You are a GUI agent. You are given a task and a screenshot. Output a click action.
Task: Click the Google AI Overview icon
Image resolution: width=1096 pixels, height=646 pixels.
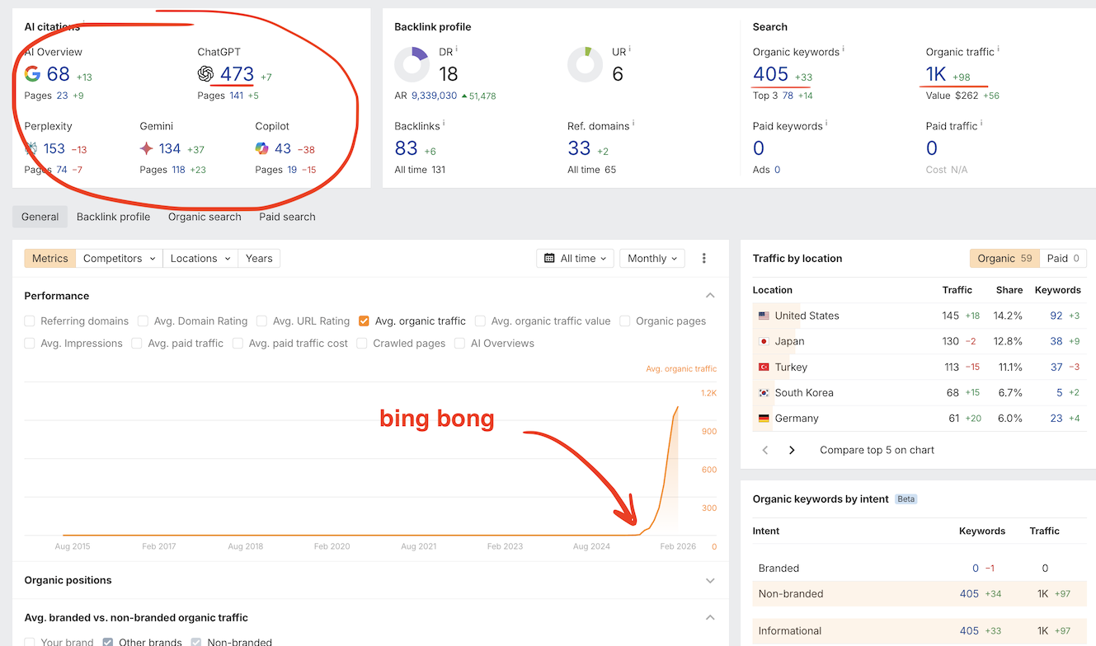tap(32, 74)
